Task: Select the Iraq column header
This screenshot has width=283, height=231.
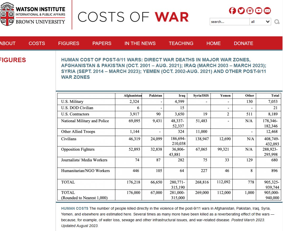Action: click(182, 95)
